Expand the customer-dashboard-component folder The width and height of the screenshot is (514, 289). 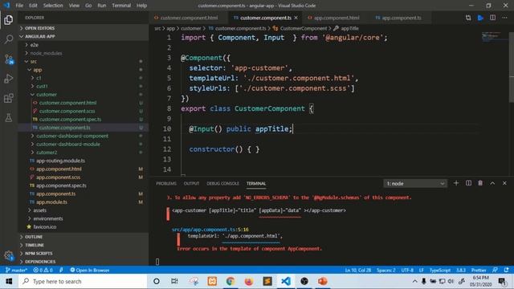click(84, 136)
